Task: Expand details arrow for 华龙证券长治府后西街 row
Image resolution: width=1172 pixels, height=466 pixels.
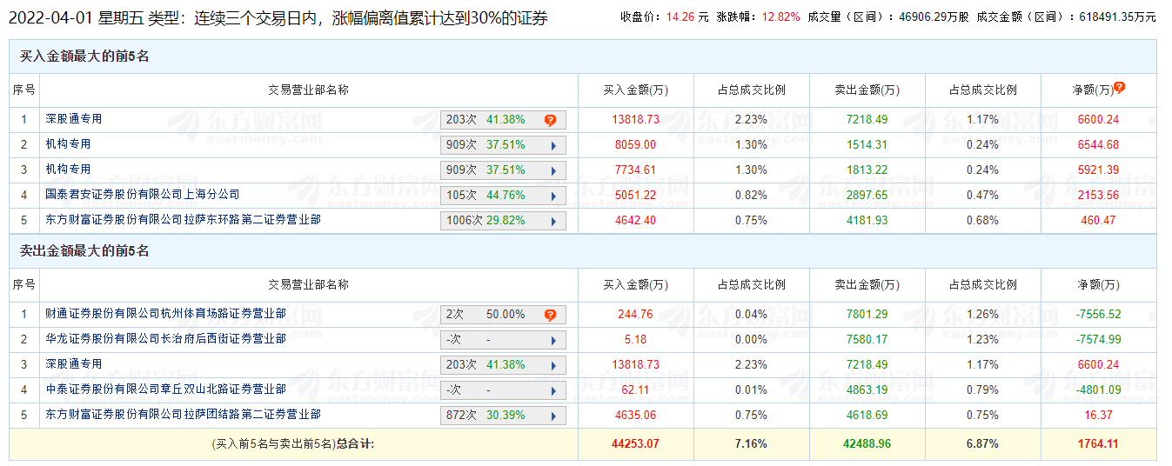Action: tap(553, 341)
